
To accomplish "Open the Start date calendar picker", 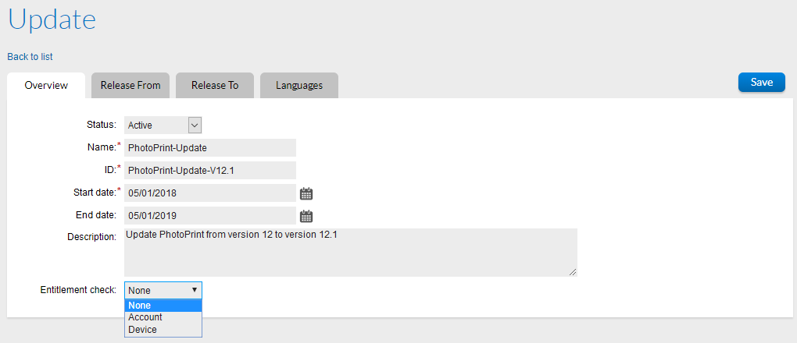I will 306,193.
